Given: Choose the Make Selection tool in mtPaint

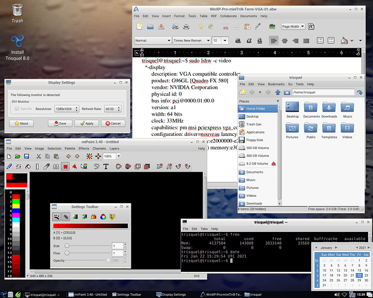Looking at the screenshot, I should [x=65, y=167].
